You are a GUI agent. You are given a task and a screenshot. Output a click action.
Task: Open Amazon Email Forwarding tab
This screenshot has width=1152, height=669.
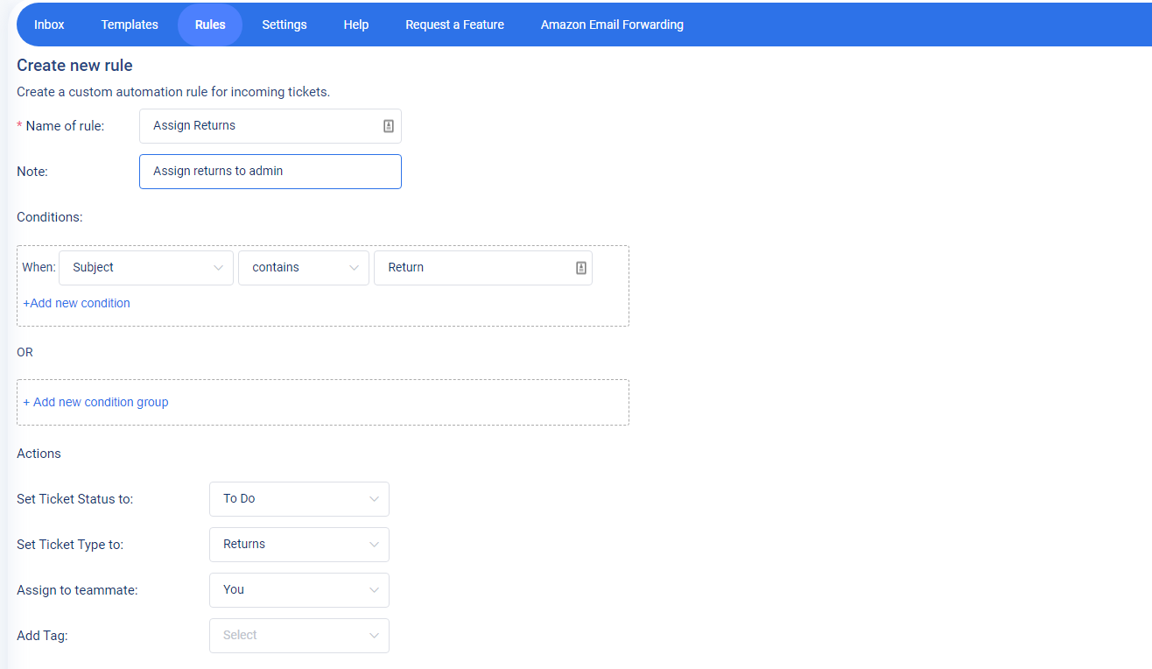point(612,25)
